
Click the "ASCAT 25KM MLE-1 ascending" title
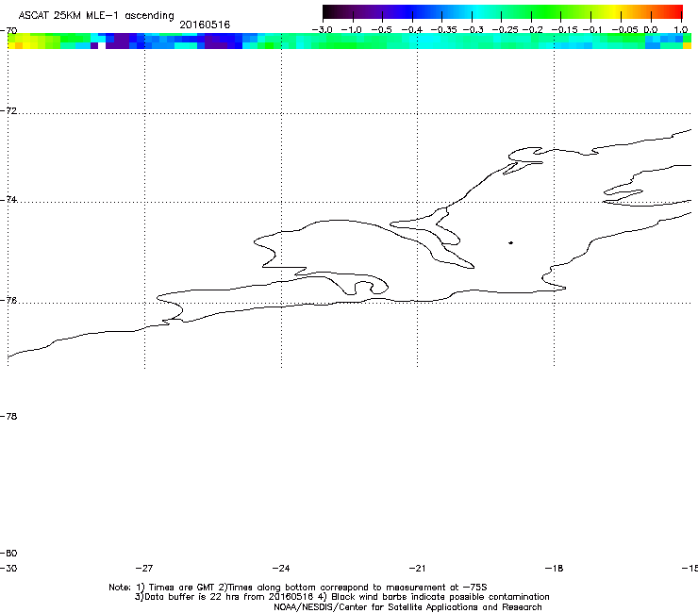click(96, 16)
